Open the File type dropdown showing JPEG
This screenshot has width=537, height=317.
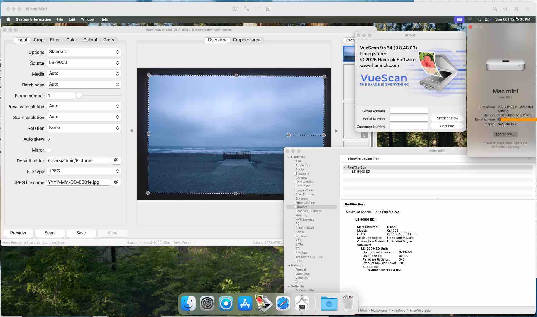pos(84,171)
